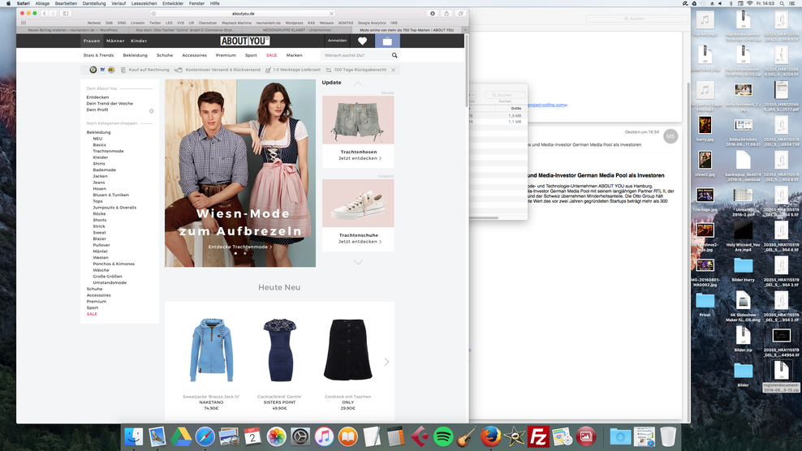Launch iTunes from the dock
The height and width of the screenshot is (451, 802).
324,436
